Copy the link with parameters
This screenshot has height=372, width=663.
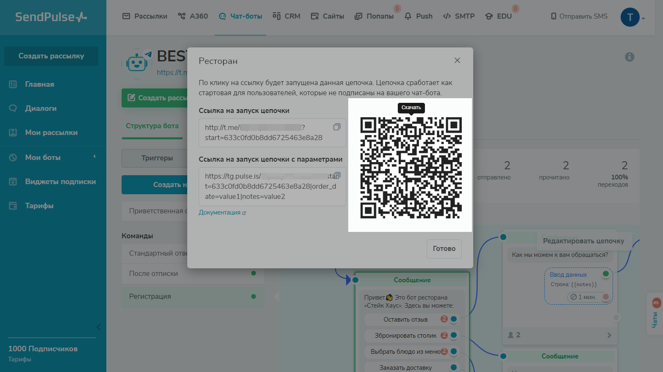click(x=337, y=175)
